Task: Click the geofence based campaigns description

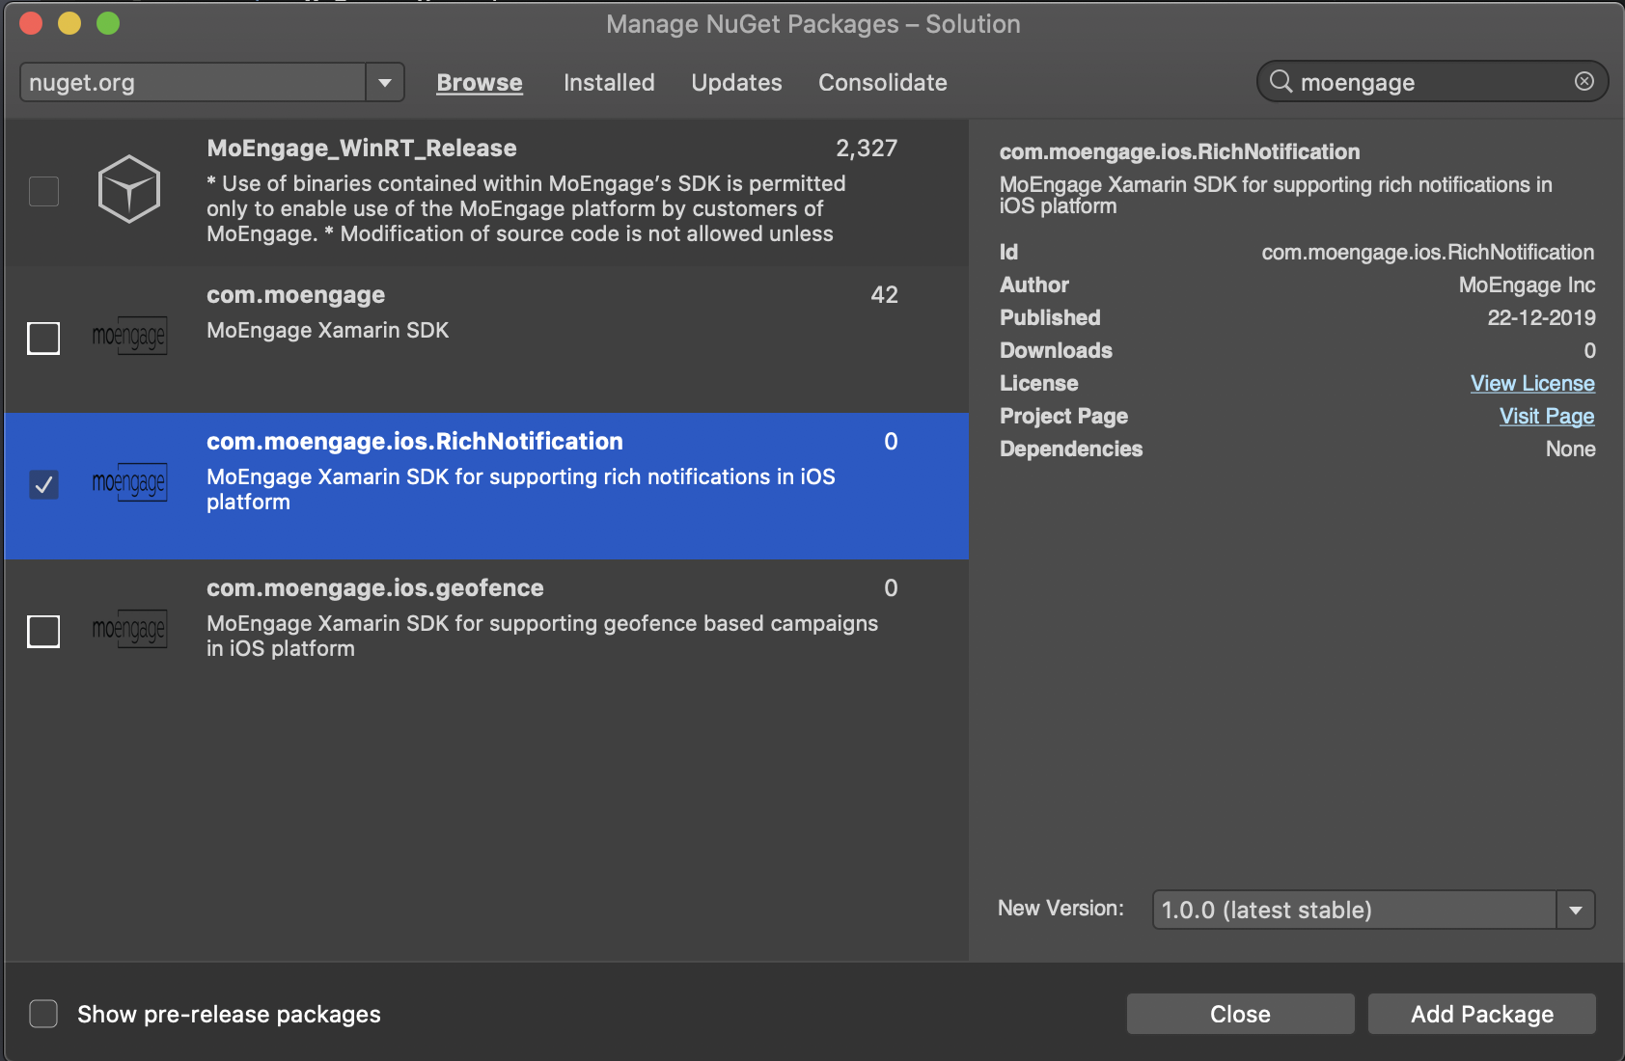Action: 542,636
